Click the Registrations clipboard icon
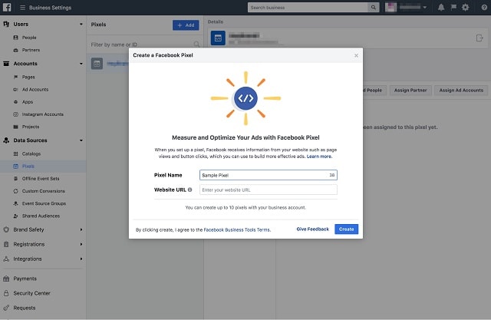The height and width of the screenshot is (320, 491). coord(6,244)
